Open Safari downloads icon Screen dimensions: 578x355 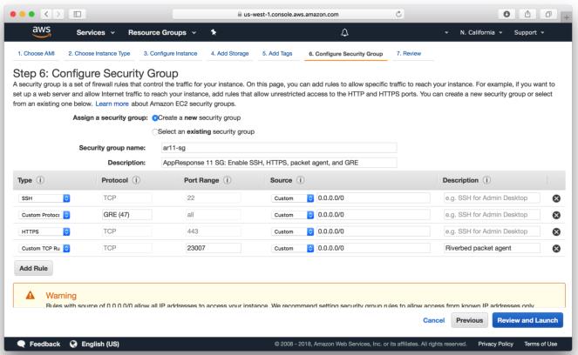click(507, 14)
